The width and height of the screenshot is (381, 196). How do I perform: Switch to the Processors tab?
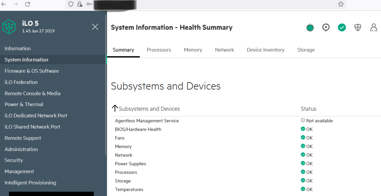(159, 50)
